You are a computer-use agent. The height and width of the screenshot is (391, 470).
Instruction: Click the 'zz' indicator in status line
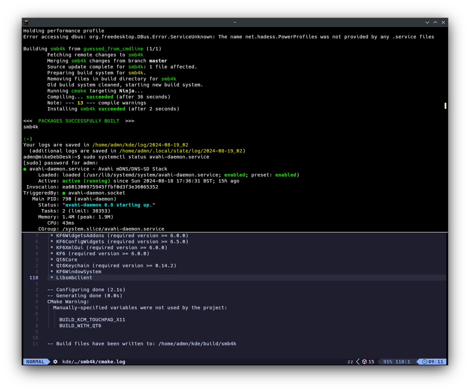(x=350, y=362)
